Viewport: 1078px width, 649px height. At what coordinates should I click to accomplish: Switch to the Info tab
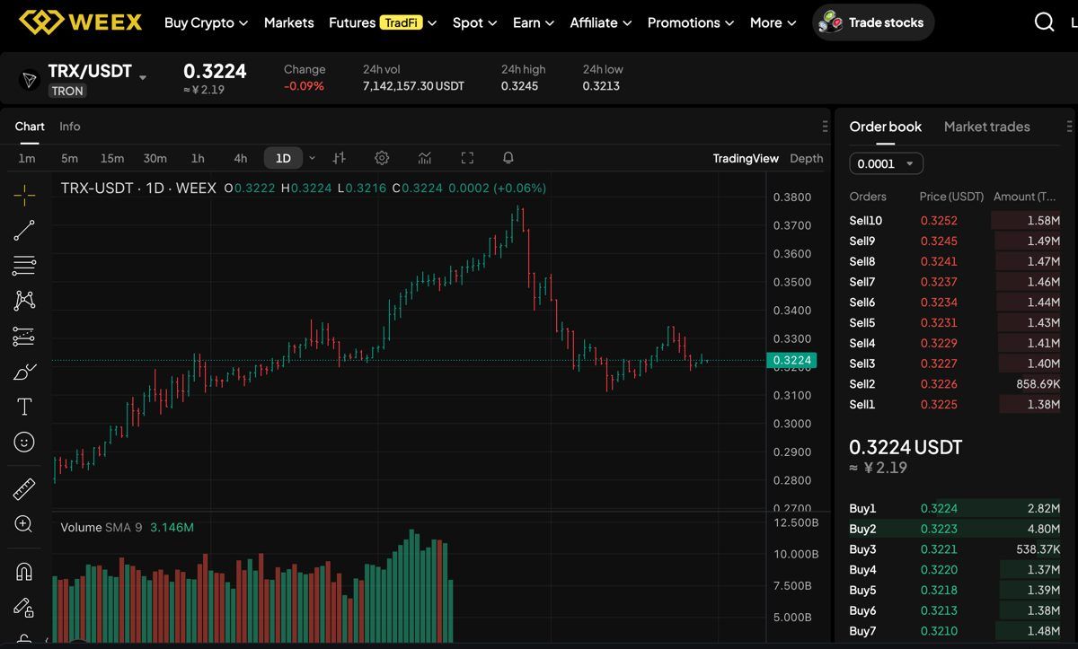click(70, 127)
